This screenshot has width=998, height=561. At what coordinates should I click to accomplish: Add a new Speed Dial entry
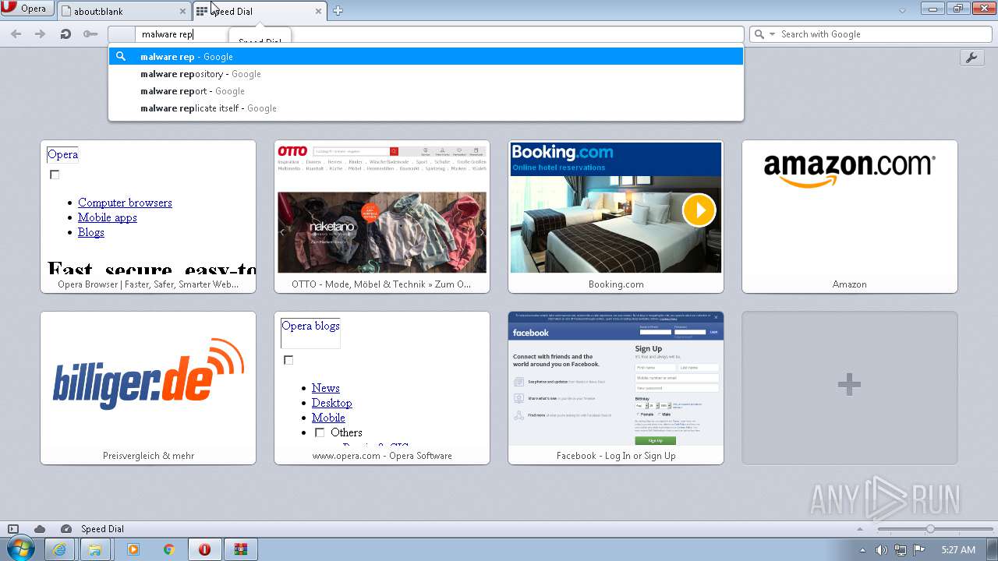point(850,388)
